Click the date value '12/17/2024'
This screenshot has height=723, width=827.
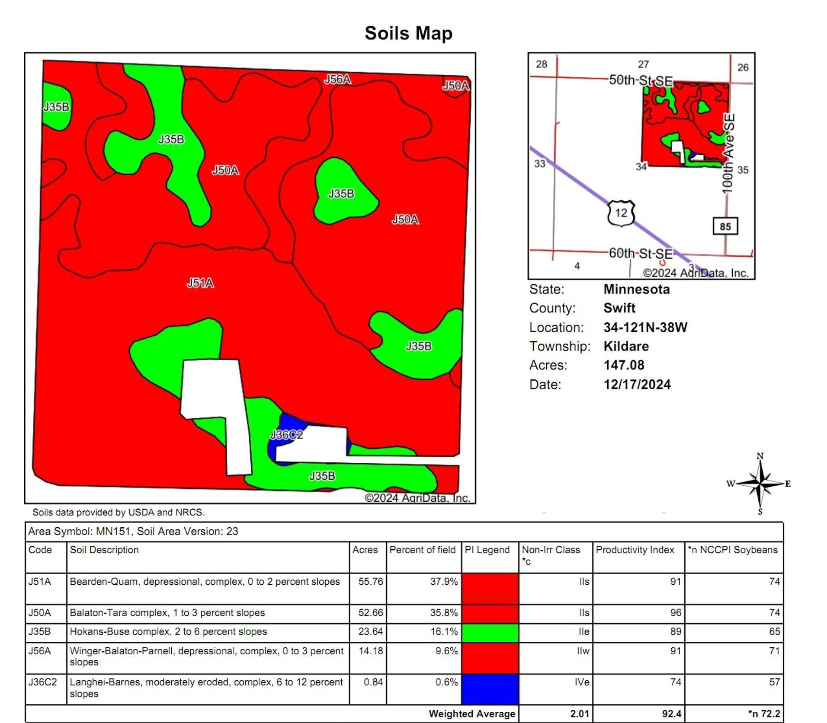coord(637,384)
